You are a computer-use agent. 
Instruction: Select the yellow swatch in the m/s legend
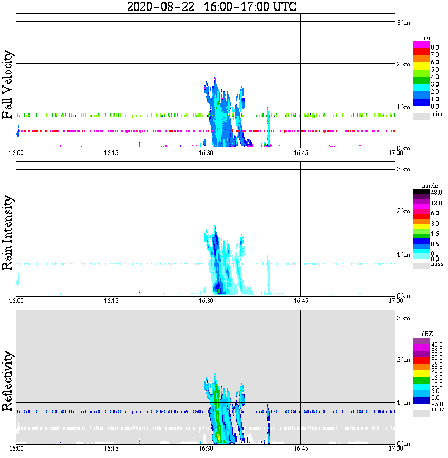pyautogui.click(x=421, y=66)
